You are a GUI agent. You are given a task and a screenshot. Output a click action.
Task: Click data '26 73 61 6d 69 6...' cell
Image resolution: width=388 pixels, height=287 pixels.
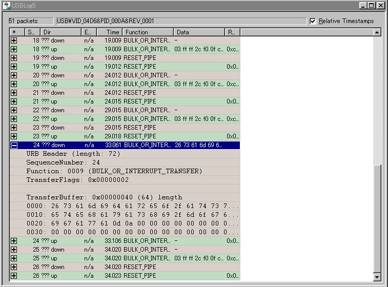click(x=198, y=145)
